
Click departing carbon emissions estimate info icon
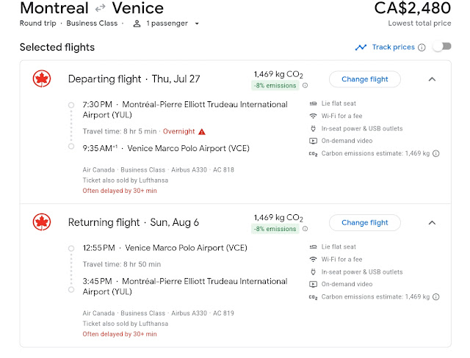click(x=436, y=153)
